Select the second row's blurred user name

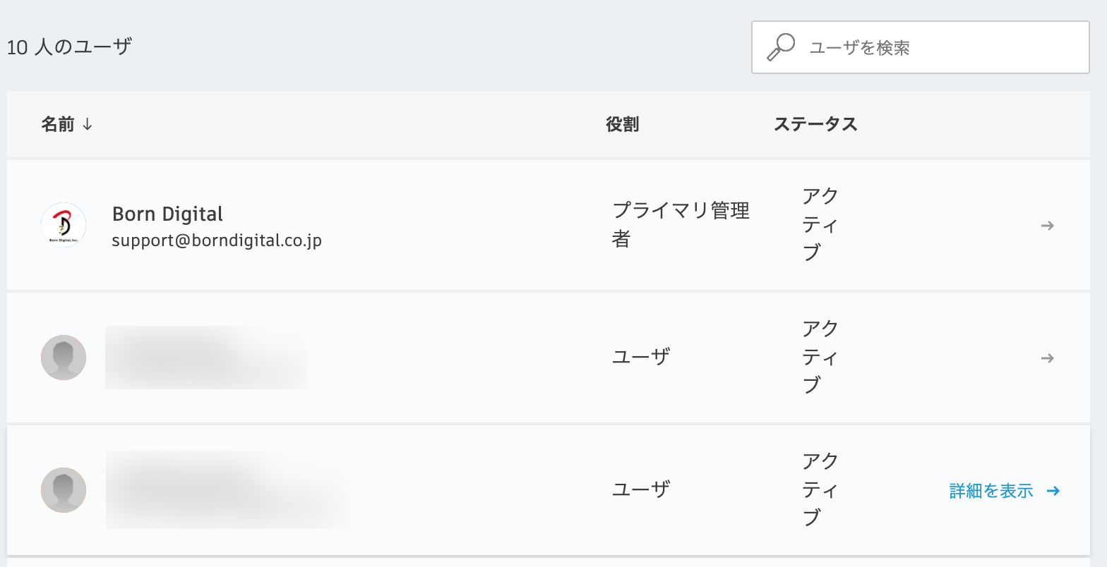point(207,358)
